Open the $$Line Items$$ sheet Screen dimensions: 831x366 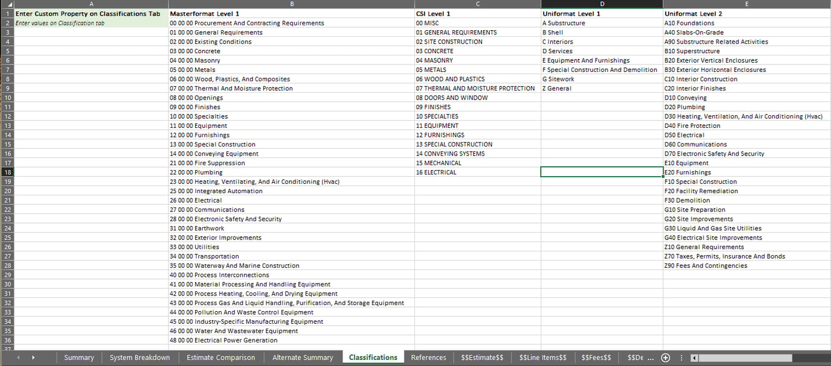click(x=542, y=357)
